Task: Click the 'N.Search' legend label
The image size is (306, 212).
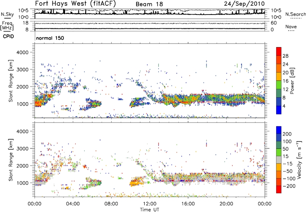Action: point(295,14)
